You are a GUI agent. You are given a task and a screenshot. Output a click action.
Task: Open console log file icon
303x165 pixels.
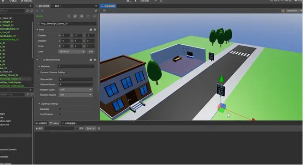(99, 129)
